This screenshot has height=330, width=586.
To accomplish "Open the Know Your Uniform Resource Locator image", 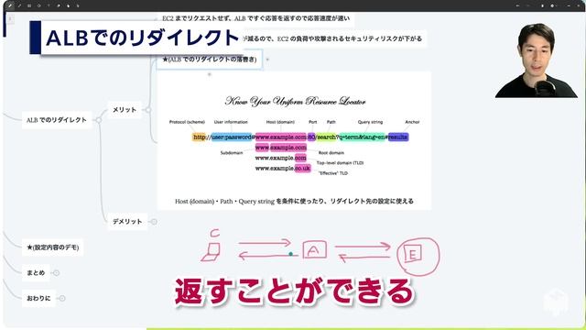I will 294,140.
